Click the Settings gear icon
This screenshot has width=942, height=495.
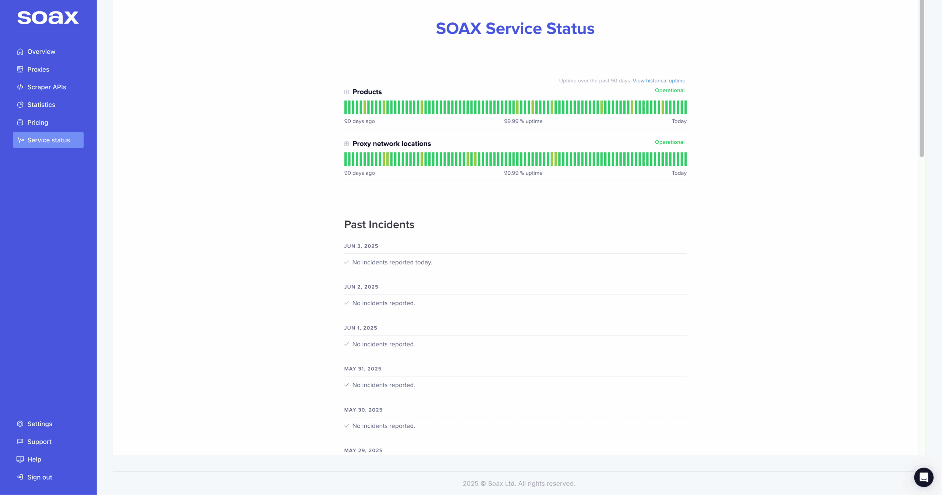pos(20,424)
